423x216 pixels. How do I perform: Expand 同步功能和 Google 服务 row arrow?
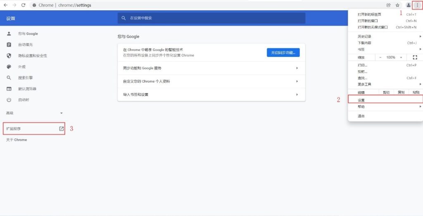click(297, 68)
